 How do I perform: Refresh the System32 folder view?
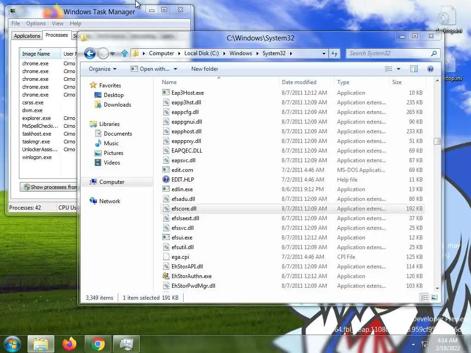pos(334,53)
